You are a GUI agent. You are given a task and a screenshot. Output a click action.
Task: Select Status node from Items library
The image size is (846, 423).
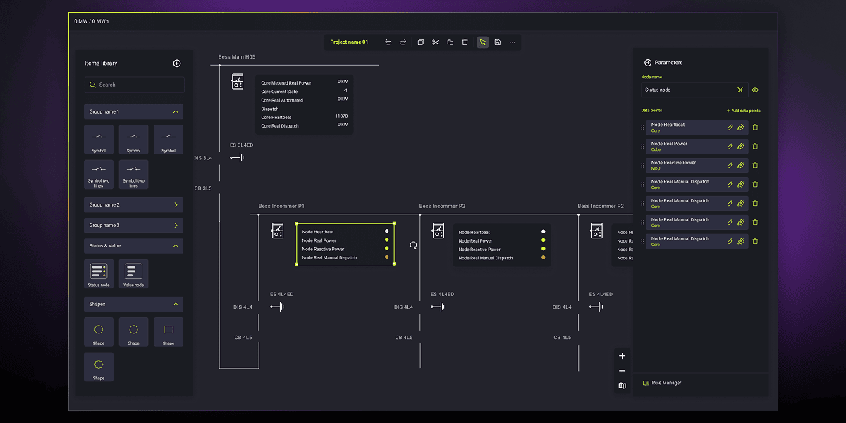(x=98, y=274)
